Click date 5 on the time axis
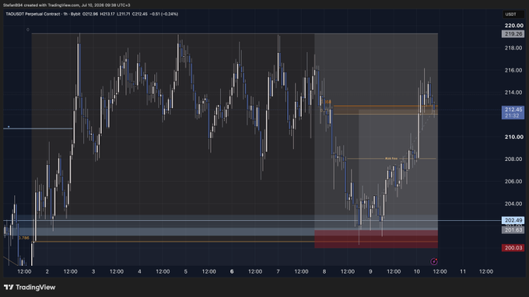Image resolution: width=529 pixels, height=297 pixels. [186, 271]
